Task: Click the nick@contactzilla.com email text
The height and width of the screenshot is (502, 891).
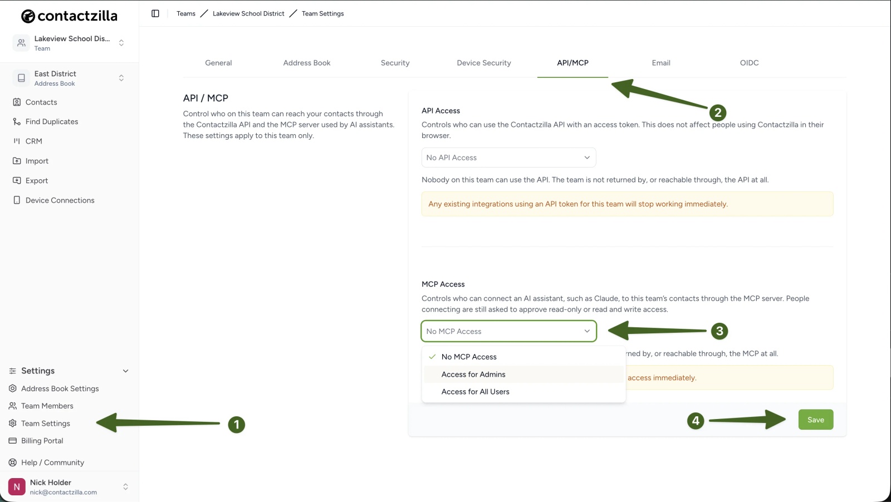Action: point(63,493)
